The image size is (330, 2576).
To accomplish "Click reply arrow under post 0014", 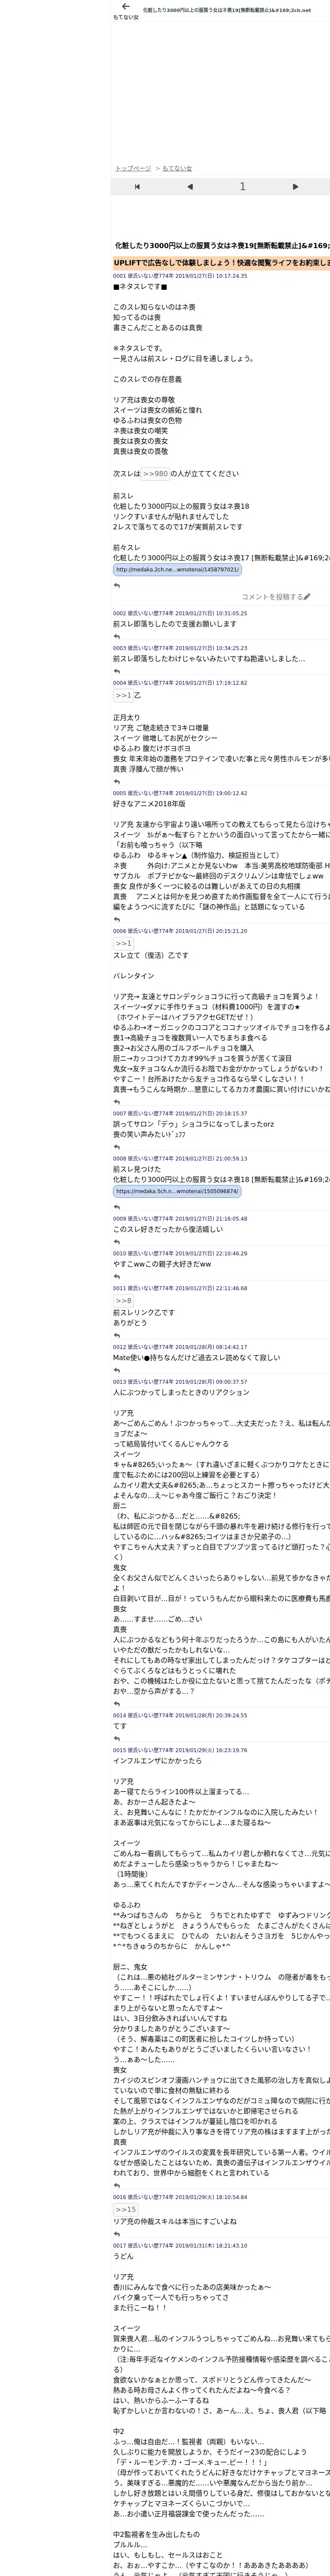I will coord(117,1738).
